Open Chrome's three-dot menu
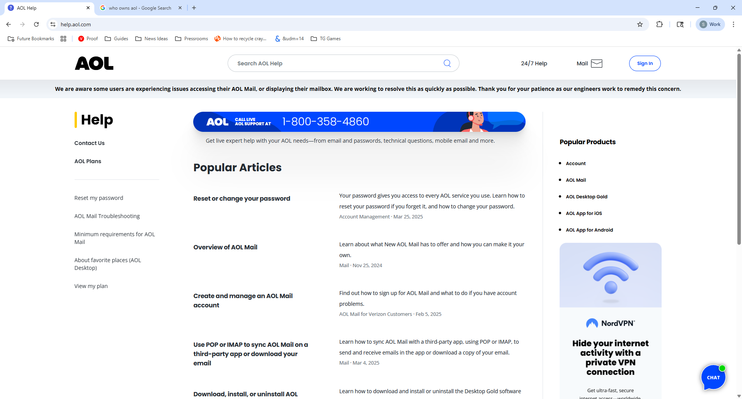Viewport: 742px width, 399px height. pos(733,24)
